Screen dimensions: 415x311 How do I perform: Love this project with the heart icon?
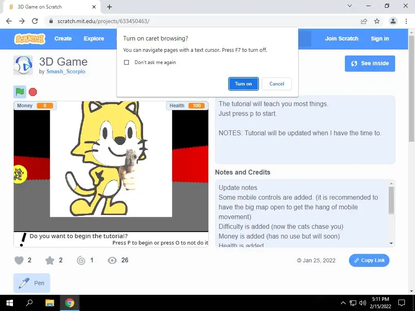[19, 260]
